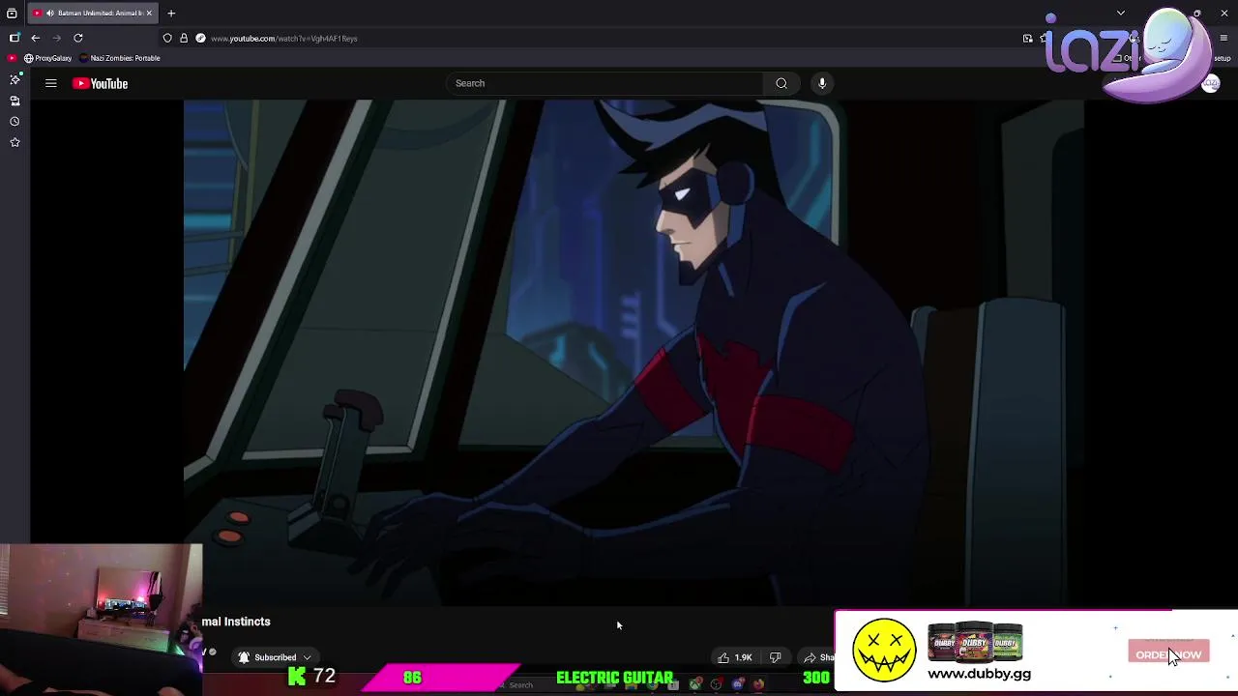
Task: Open the site permissions icon beside padlock
Action: point(200,38)
